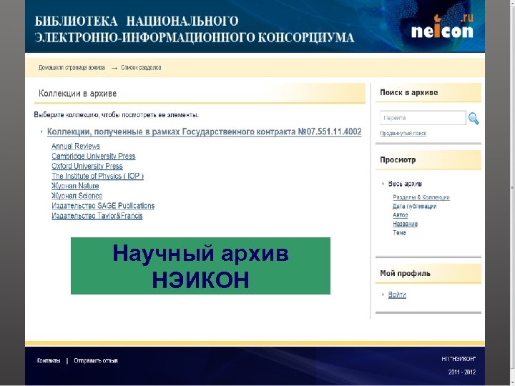The height and width of the screenshot is (386, 515).
Task: Open 'Журнал Science' collection
Action: click(77, 196)
